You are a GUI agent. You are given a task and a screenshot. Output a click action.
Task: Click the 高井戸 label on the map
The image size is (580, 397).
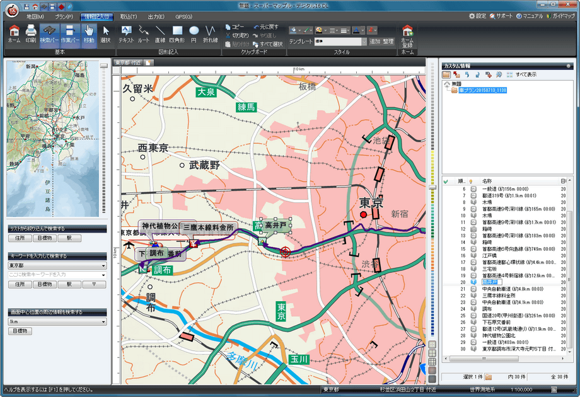click(275, 225)
